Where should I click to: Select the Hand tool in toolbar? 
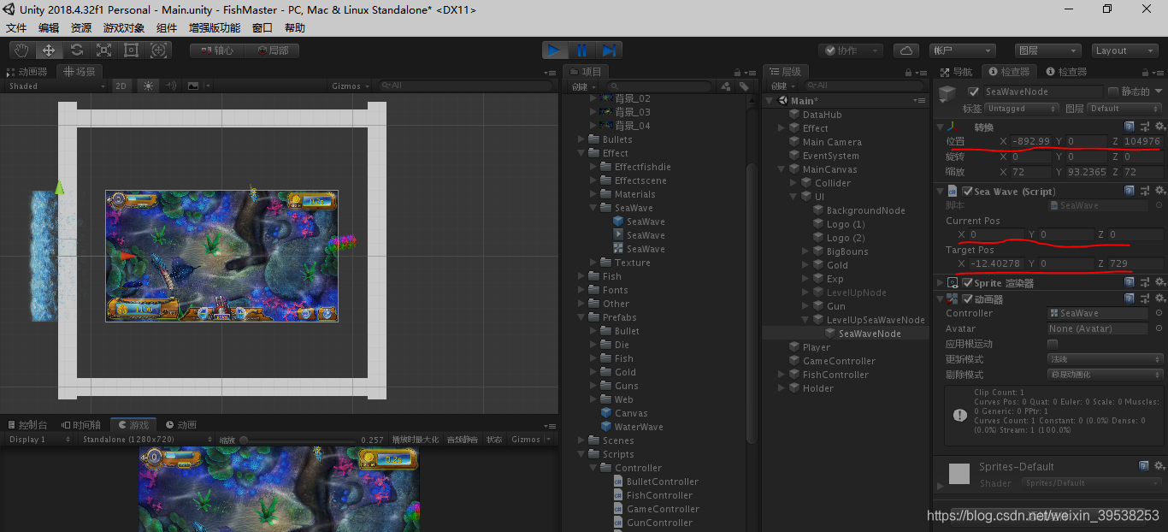21,50
